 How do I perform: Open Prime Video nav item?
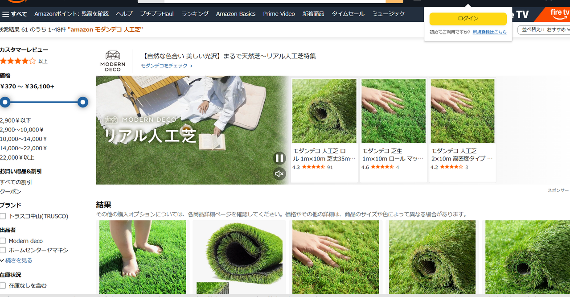pos(279,14)
